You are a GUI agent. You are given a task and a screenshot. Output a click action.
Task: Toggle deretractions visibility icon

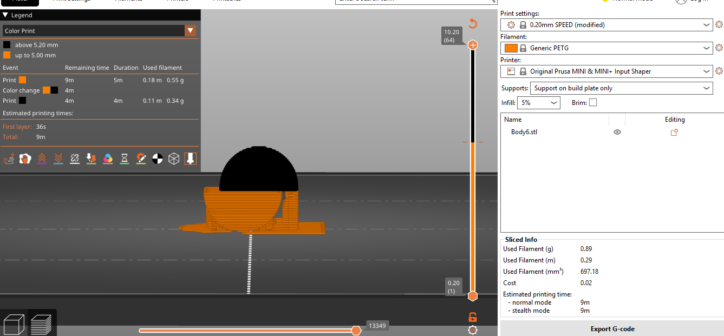point(58,159)
